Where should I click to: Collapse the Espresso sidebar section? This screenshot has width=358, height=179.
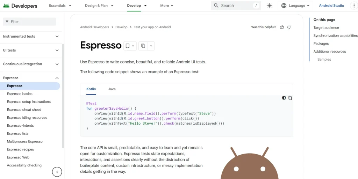pyautogui.click(x=31, y=78)
